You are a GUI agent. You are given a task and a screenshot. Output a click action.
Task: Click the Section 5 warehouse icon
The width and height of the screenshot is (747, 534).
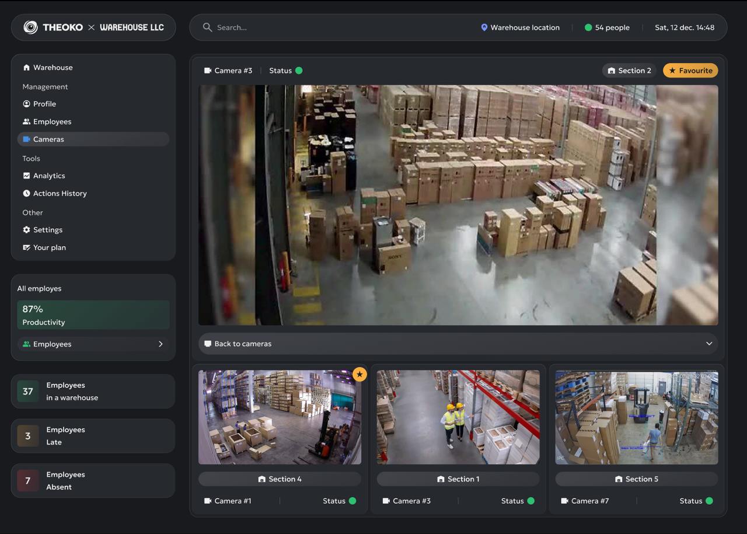click(x=619, y=479)
